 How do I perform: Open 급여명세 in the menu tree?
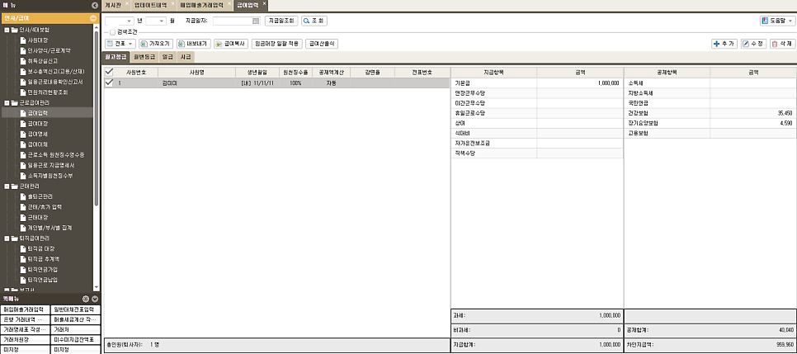click(x=37, y=134)
